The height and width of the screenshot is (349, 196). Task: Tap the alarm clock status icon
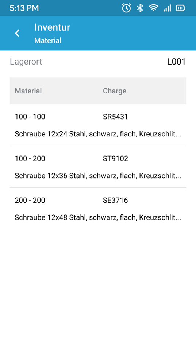tap(126, 8)
